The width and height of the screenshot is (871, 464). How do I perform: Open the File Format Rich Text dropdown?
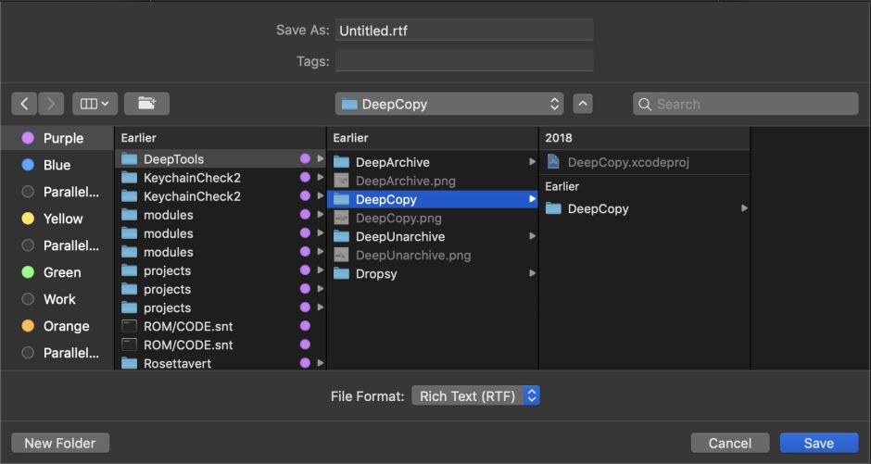[475, 395]
